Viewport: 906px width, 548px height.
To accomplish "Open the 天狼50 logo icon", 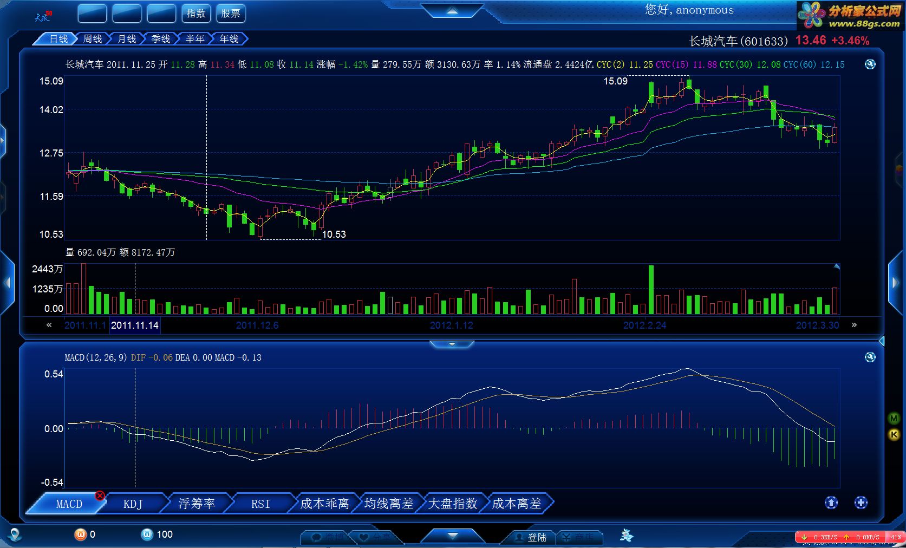I will [43, 16].
